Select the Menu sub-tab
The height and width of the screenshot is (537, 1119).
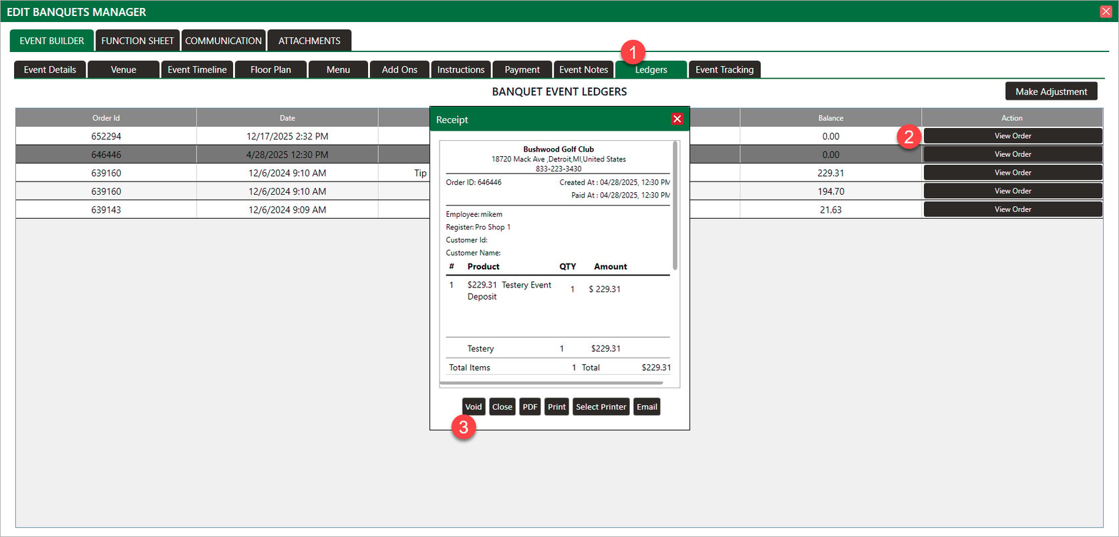pos(338,69)
